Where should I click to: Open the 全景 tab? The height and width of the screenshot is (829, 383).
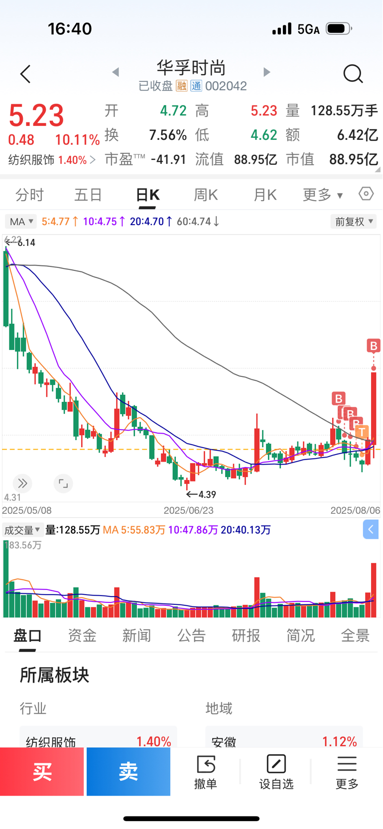coord(355,635)
